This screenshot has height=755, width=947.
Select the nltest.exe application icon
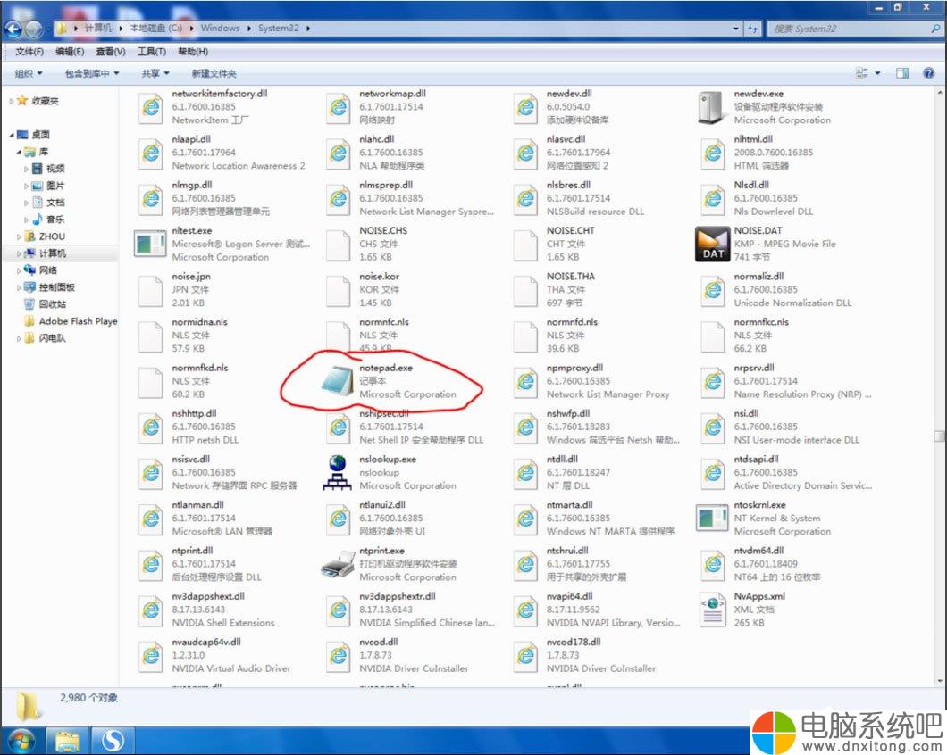(150, 244)
